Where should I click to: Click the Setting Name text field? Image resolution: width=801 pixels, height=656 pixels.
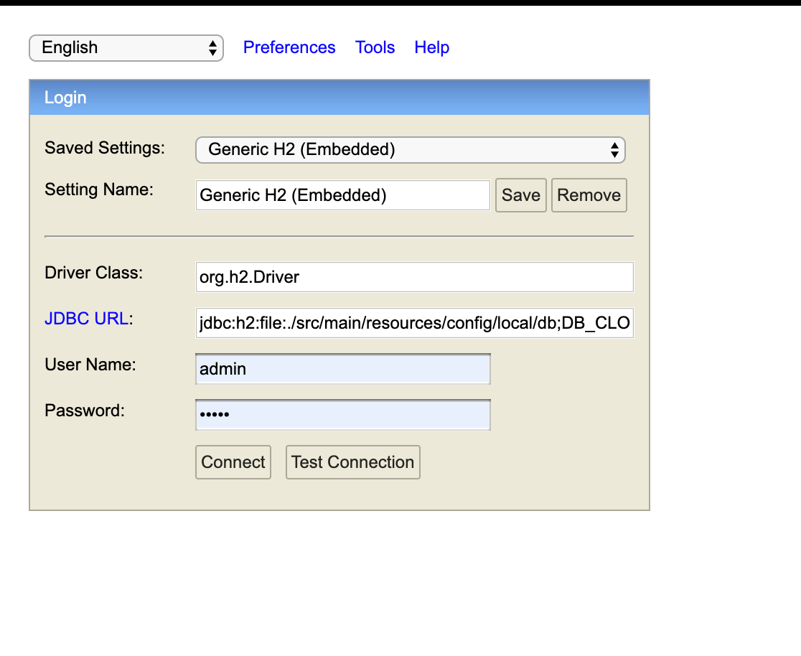click(x=342, y=195)
